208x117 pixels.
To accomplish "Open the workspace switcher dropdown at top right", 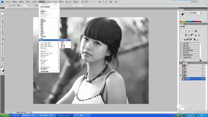I will pos(195,2).
